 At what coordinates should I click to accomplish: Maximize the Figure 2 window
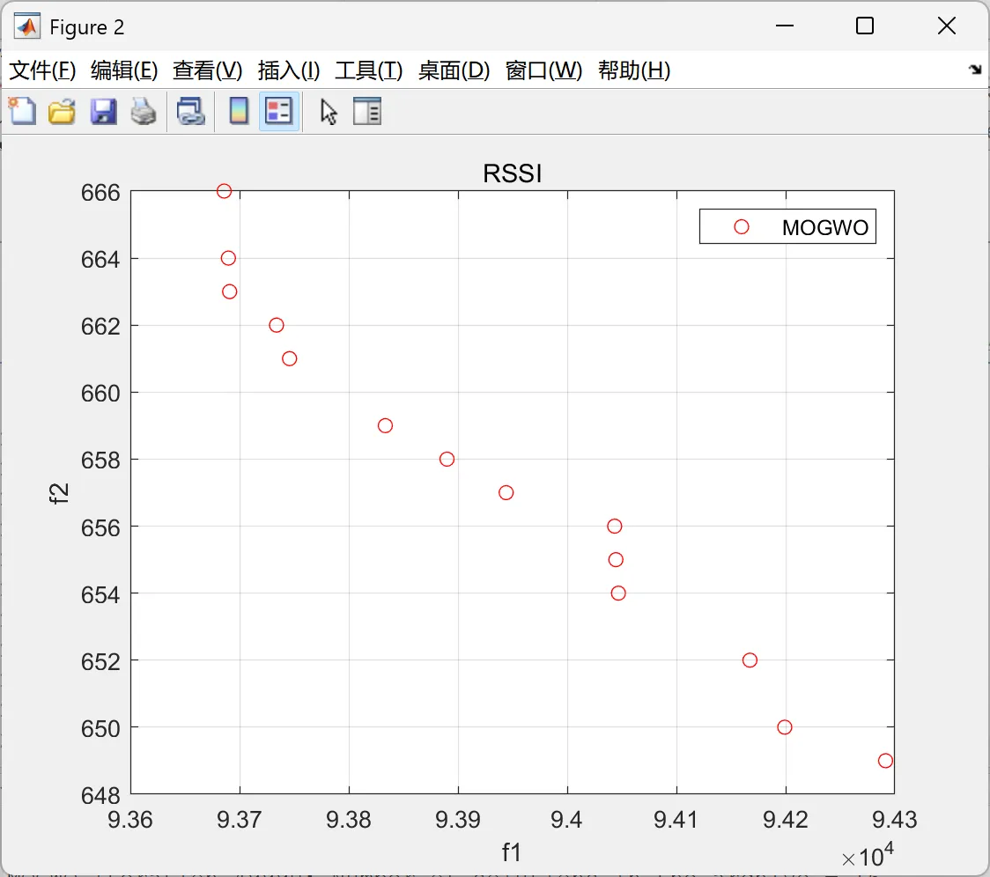coord(864,26)
